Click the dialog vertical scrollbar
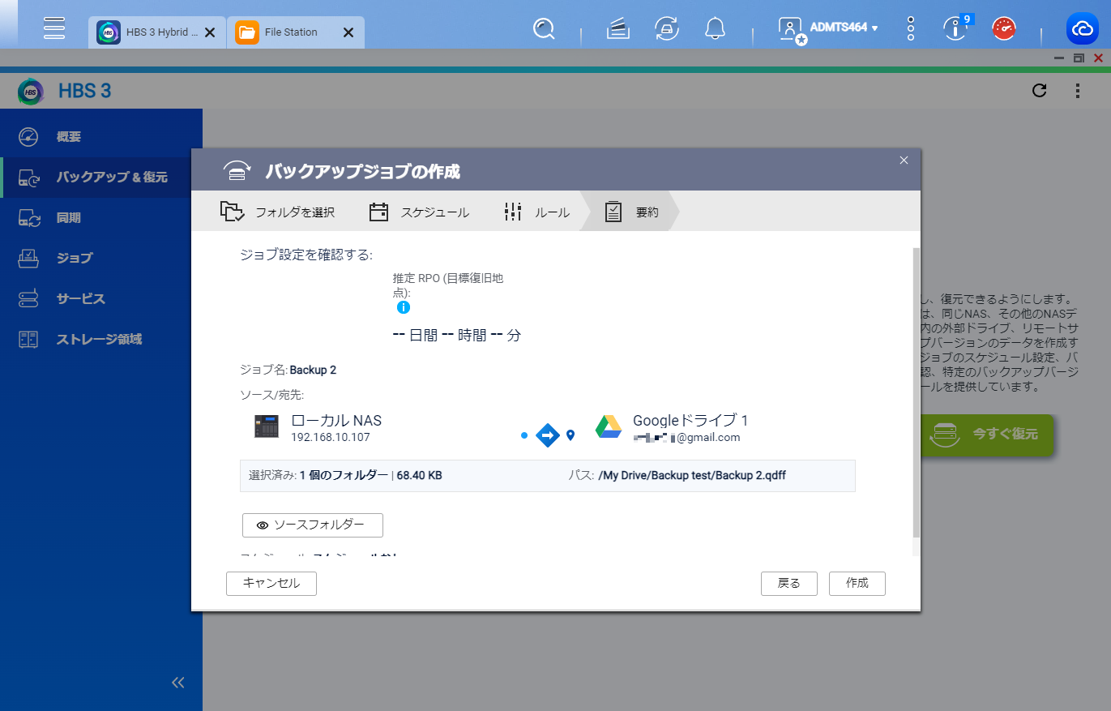This screenshot has height=711, width=1111. point(917,392)
